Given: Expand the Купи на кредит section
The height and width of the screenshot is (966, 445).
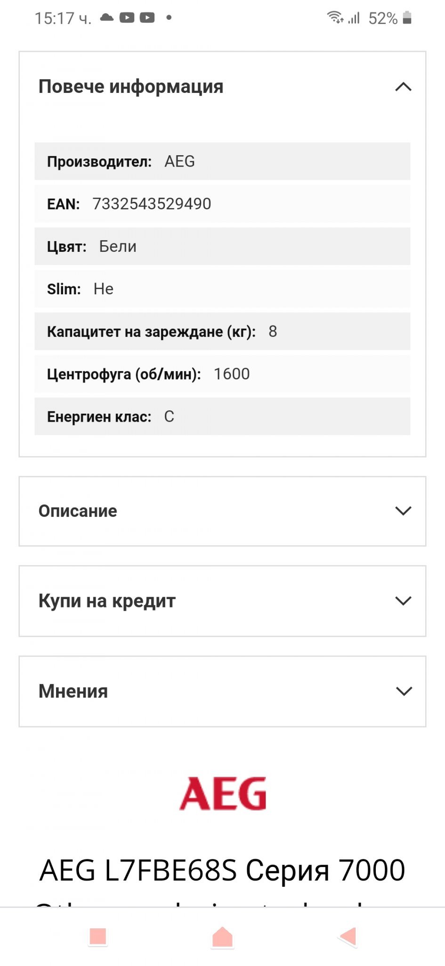Looking at the screenshot, I should click(222, 601).
